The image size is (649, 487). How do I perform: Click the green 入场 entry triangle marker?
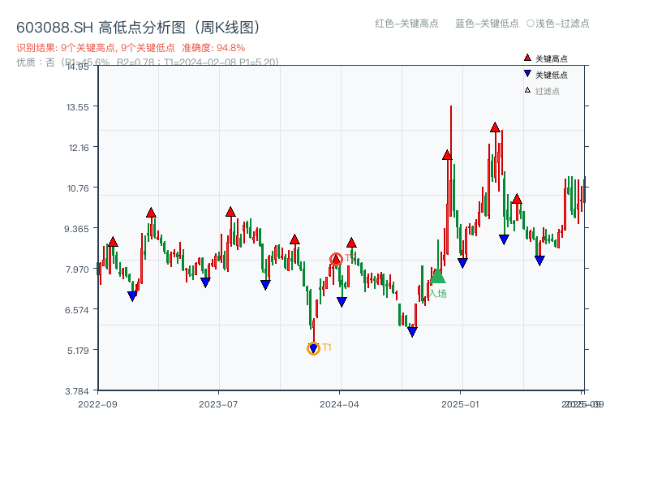tap(436, 277)
